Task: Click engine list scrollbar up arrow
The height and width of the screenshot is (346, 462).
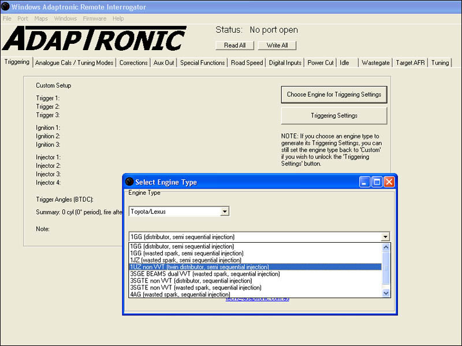Action: point(386,247)
